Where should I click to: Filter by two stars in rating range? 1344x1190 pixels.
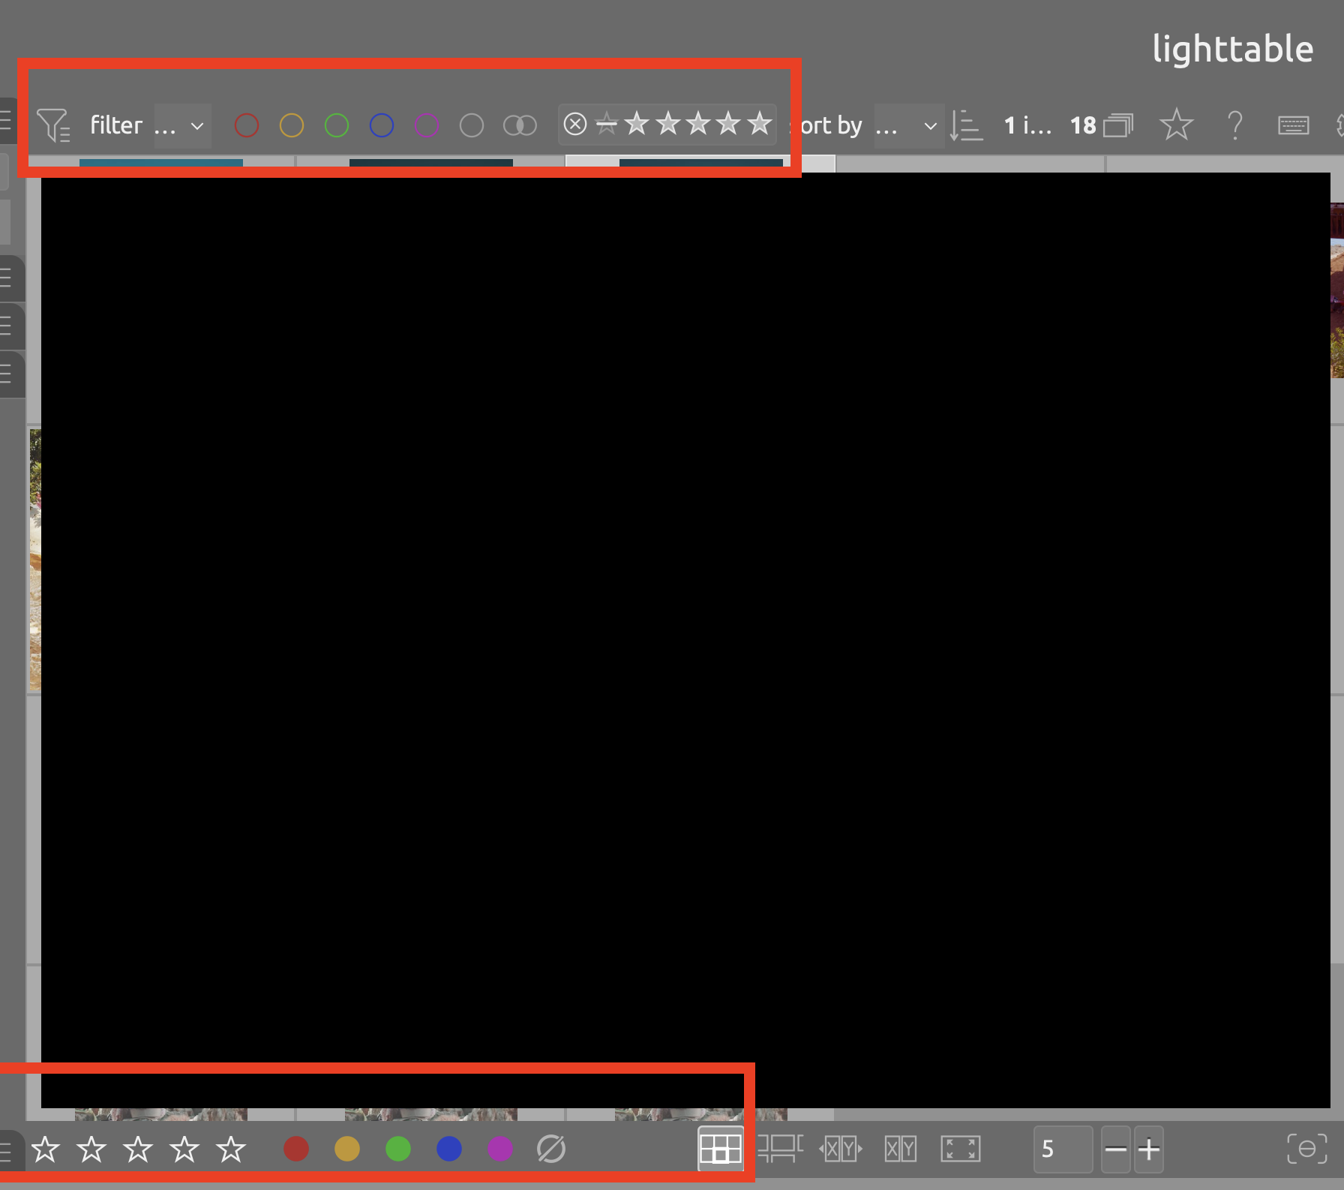[667, 123]
